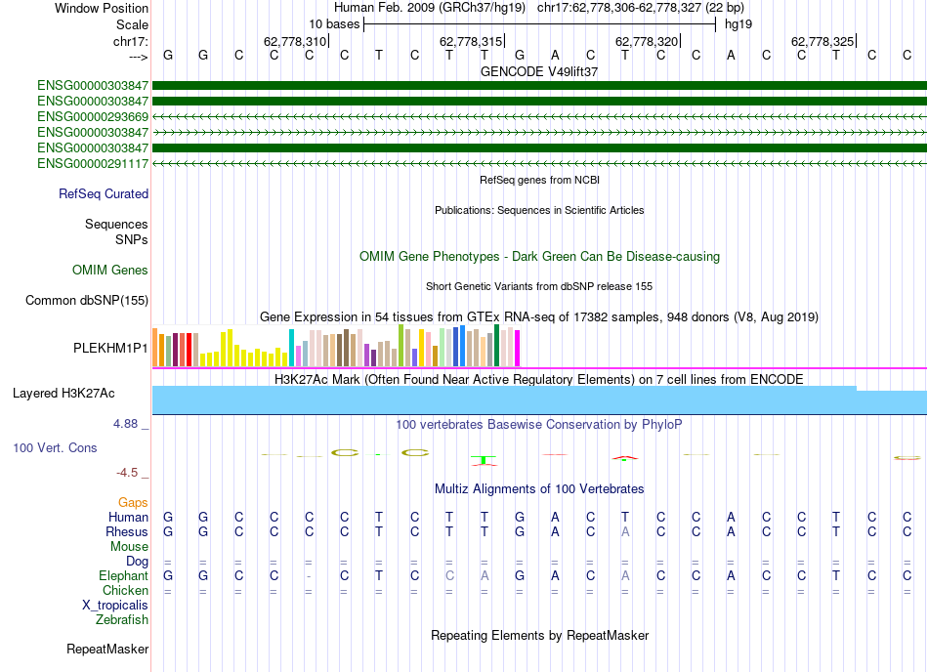
Task: Click the H3K27Ac Mark ENCODE track title
Action: pos(539,379)
